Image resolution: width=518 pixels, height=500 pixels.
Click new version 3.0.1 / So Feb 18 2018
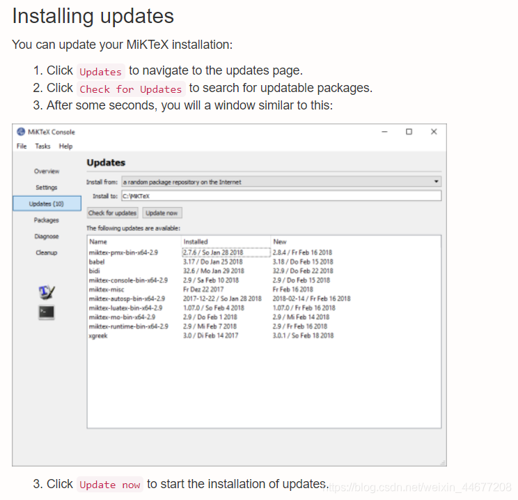(303, 335)
